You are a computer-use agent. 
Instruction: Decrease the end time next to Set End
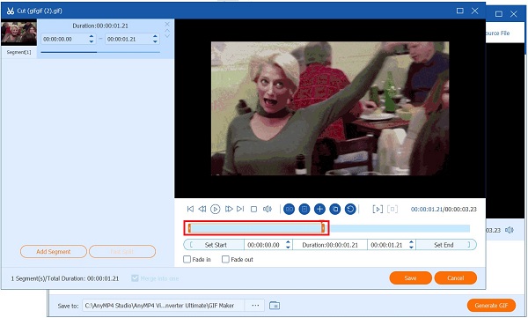click(x=411, y=248)
